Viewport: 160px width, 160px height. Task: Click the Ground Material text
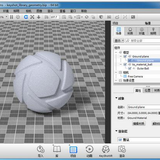(x=137, y=118)
